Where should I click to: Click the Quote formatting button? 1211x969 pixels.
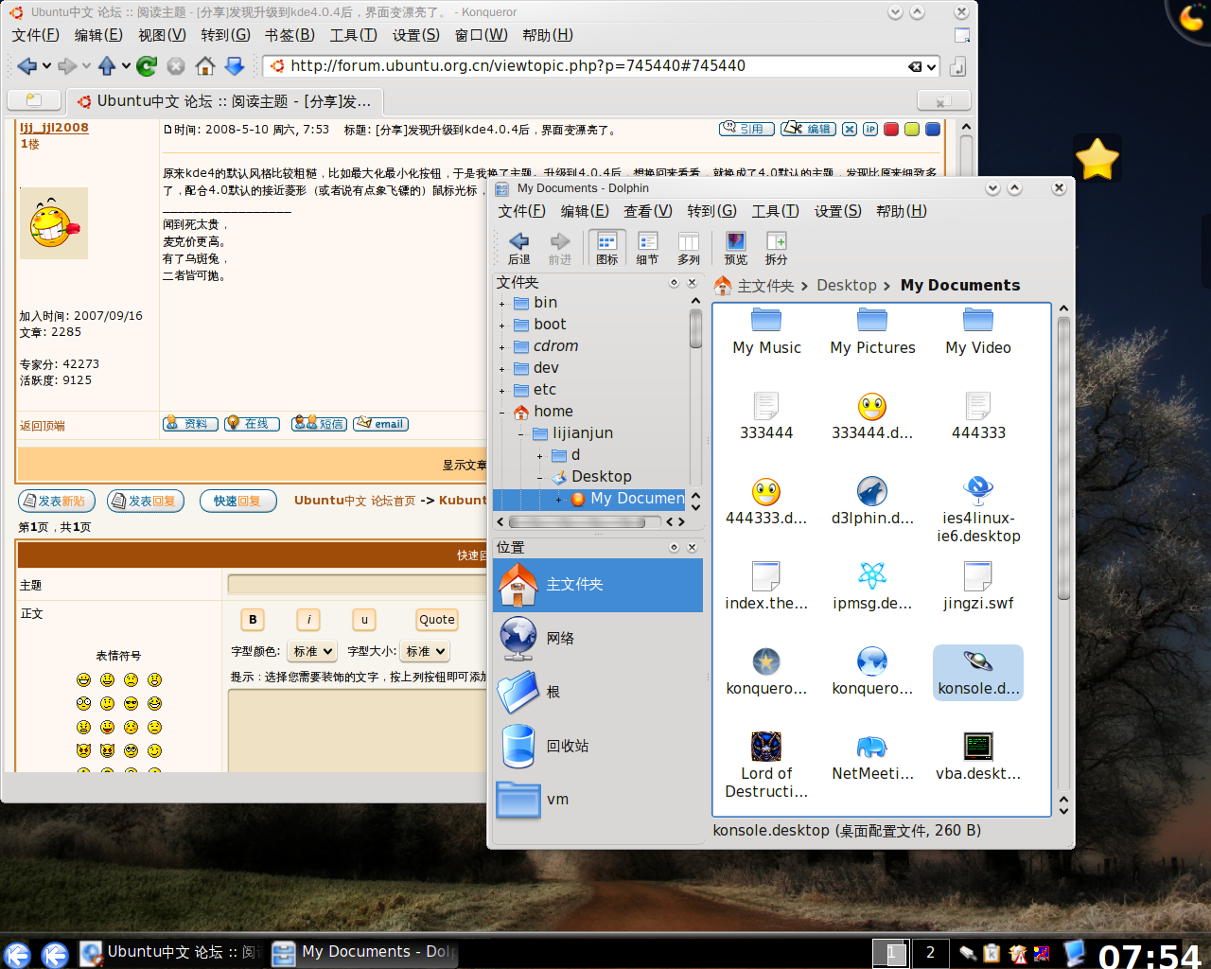click(x=437, y=620)
